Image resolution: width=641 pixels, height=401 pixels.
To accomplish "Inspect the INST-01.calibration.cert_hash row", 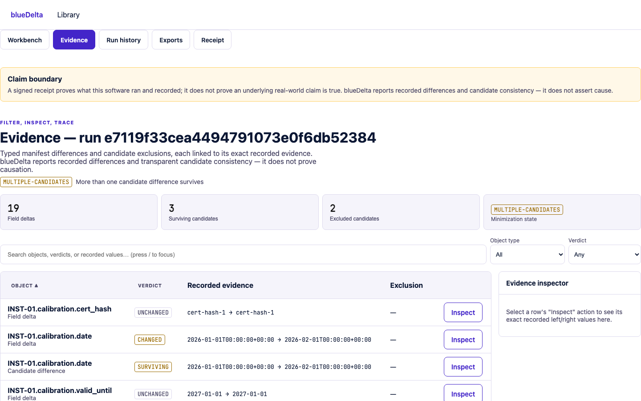I will tap(463, 312).
